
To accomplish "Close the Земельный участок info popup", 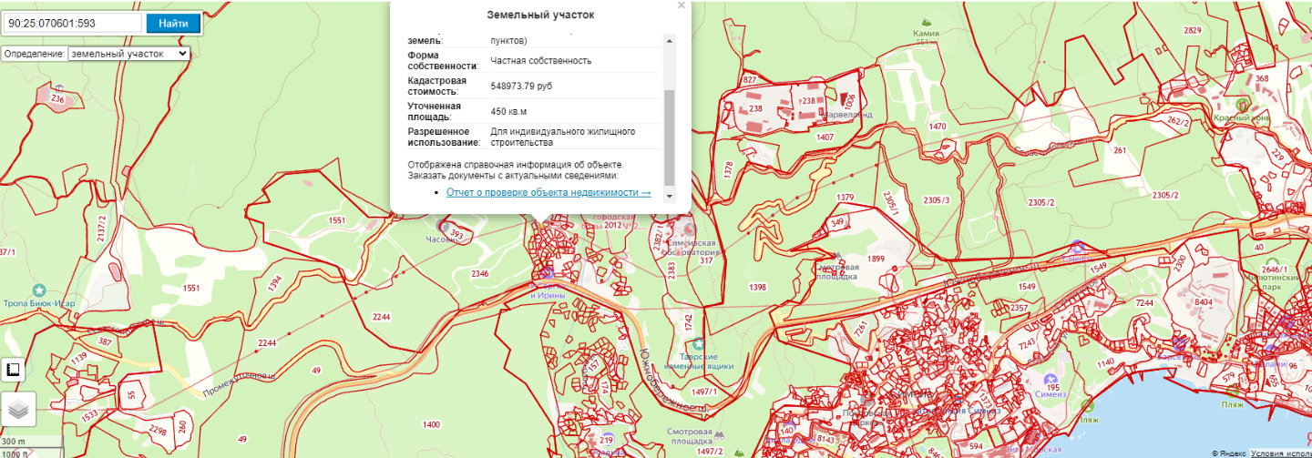I will pos(681,5).
